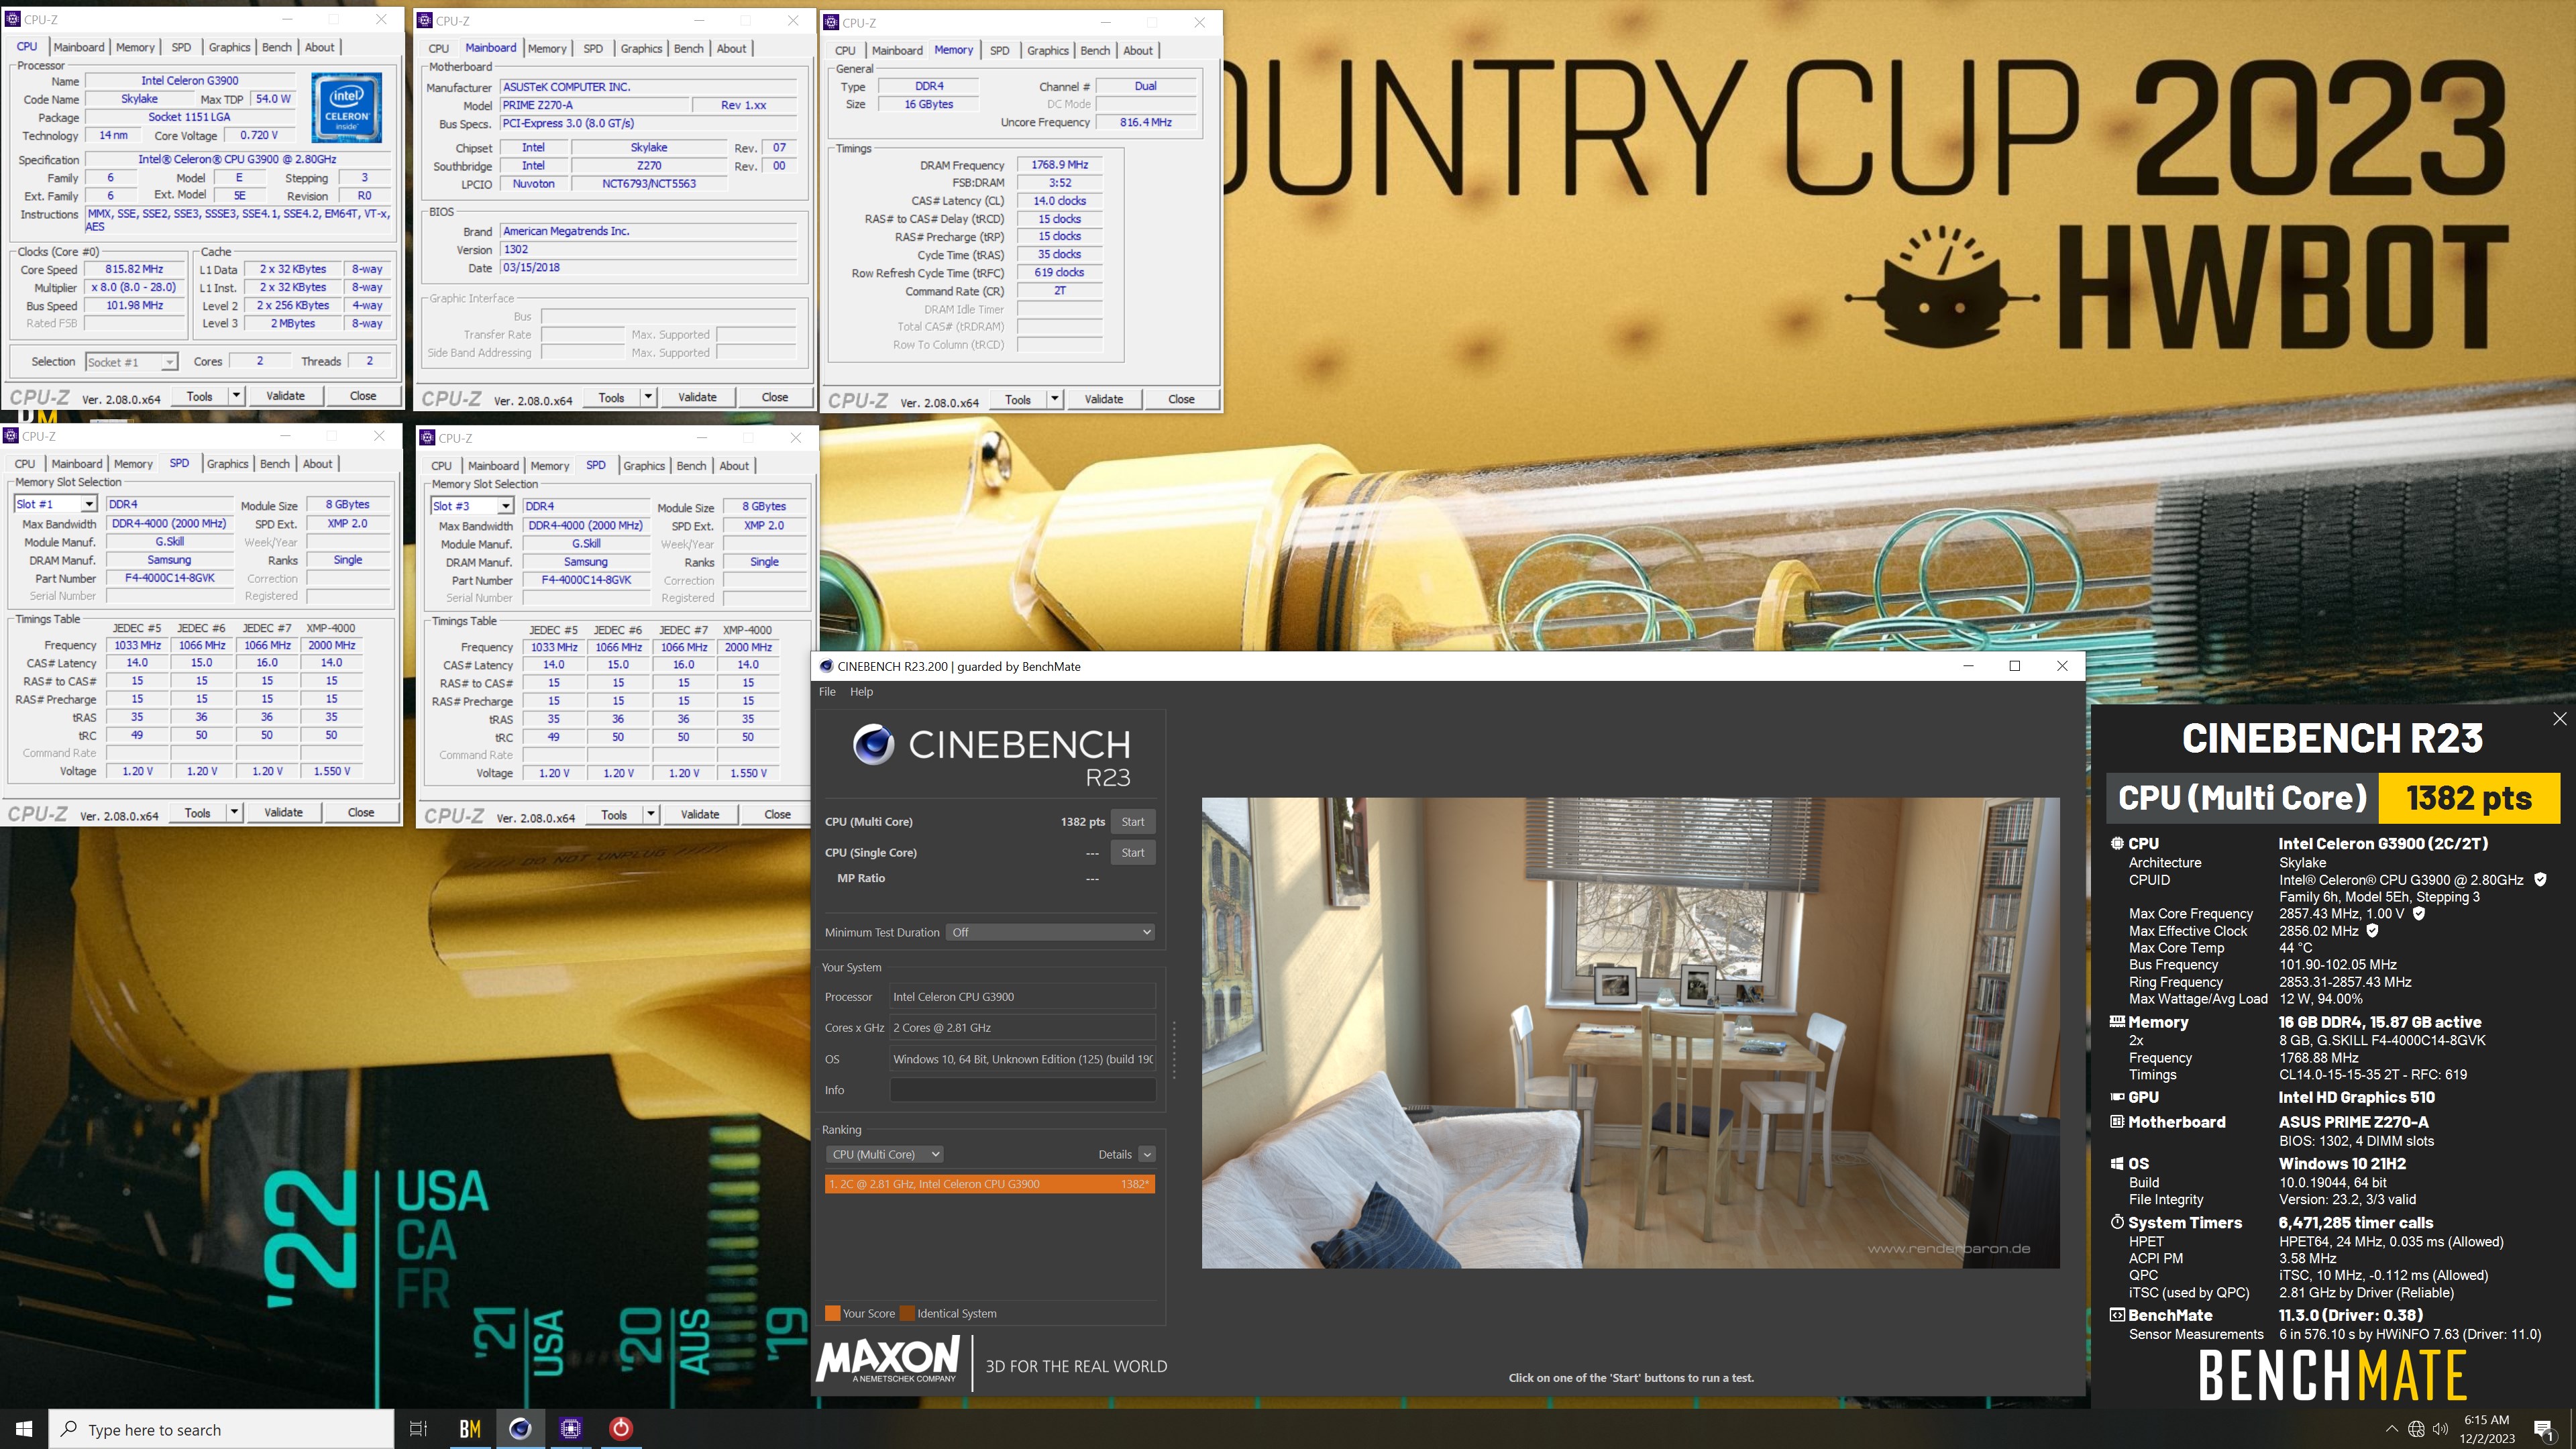Switch to Memory tab in Slot #3 SPD window
The image size is (2576, 1449).
tap(550, 466)
